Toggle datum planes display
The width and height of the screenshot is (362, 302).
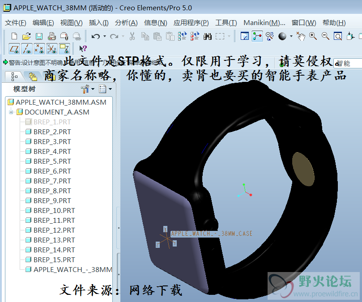point(14,49)
